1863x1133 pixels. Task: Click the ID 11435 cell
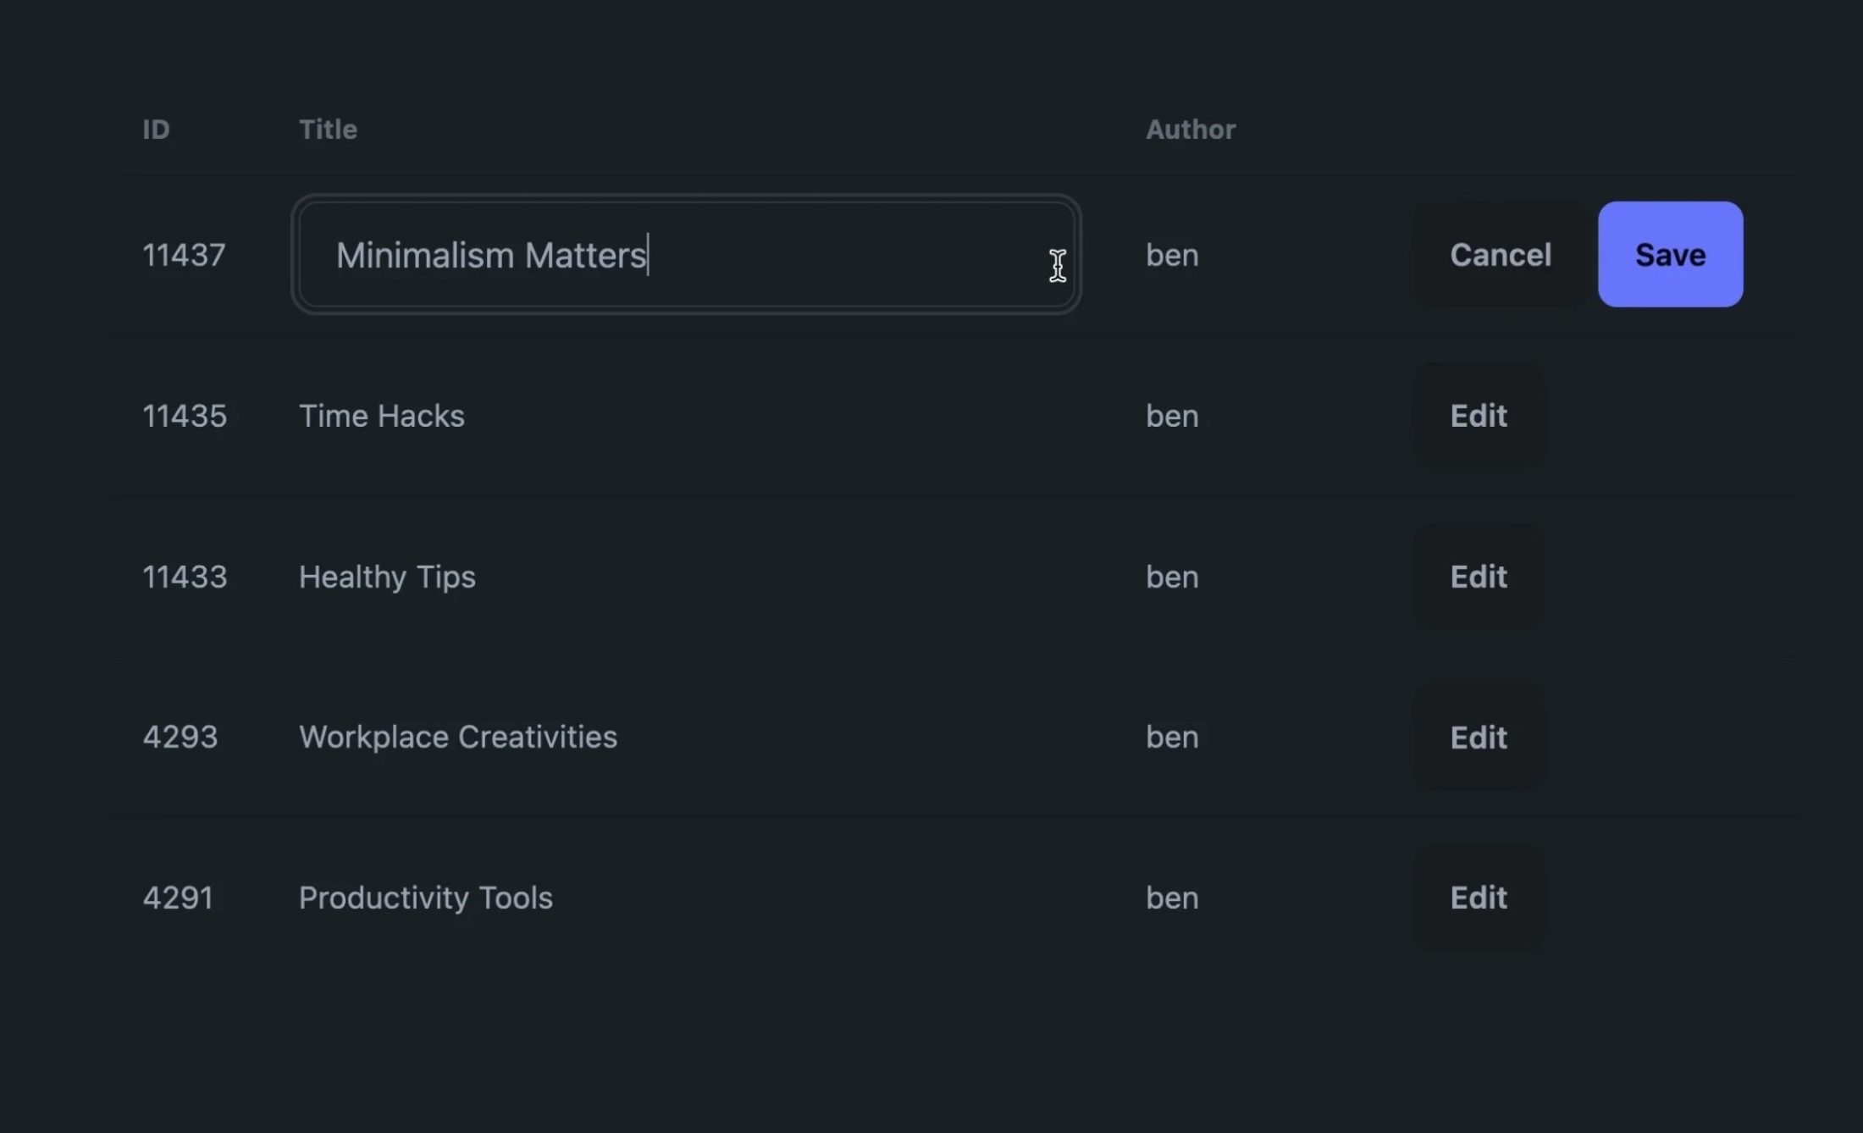184,416
